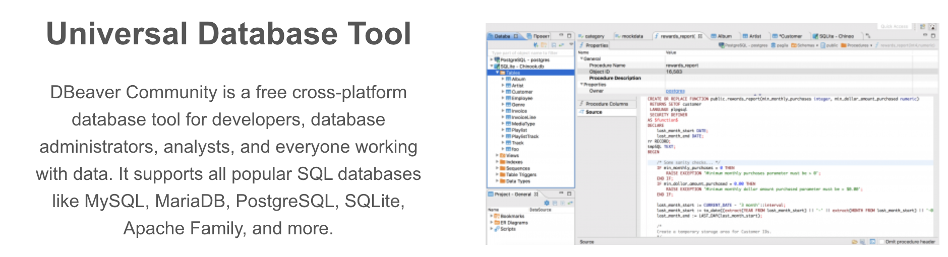Open the navigator view menu dropdown arrow
The height and width of the screenshot is (257, 948).
click(x=571, y=45)
